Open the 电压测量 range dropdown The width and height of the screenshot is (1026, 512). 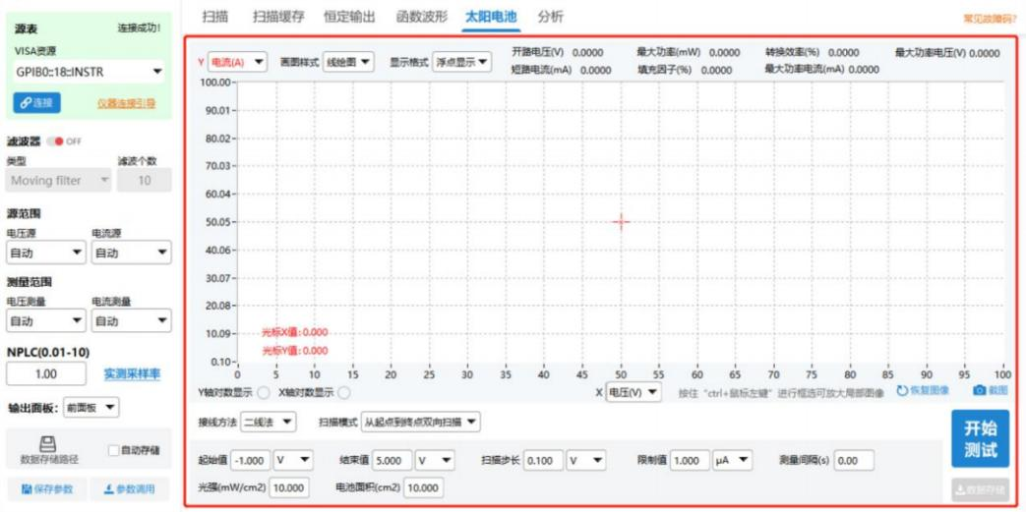point(46,321)
